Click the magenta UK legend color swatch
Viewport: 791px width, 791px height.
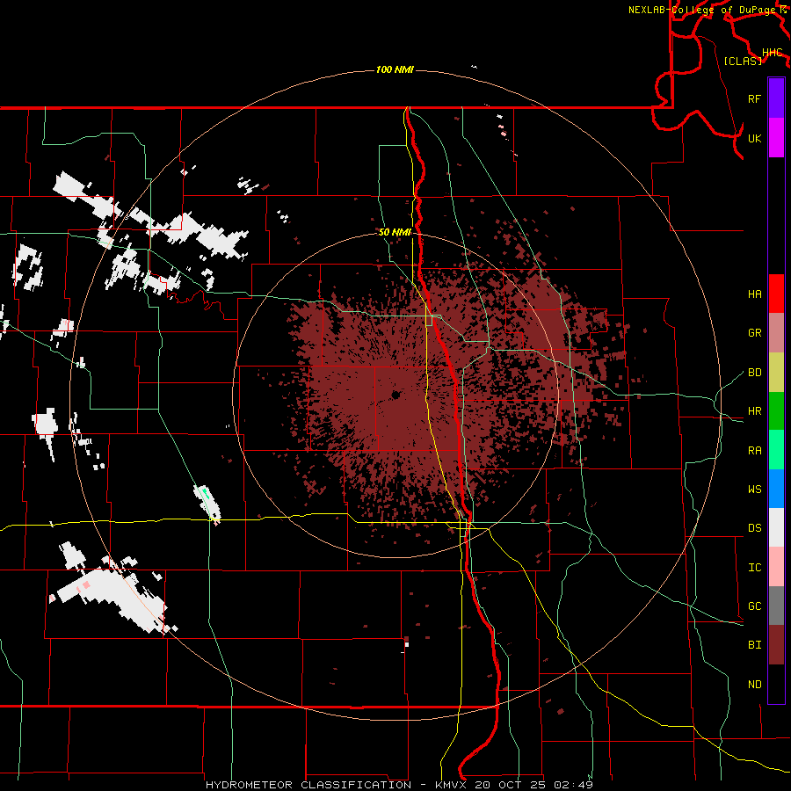click(x=776, y=138)
